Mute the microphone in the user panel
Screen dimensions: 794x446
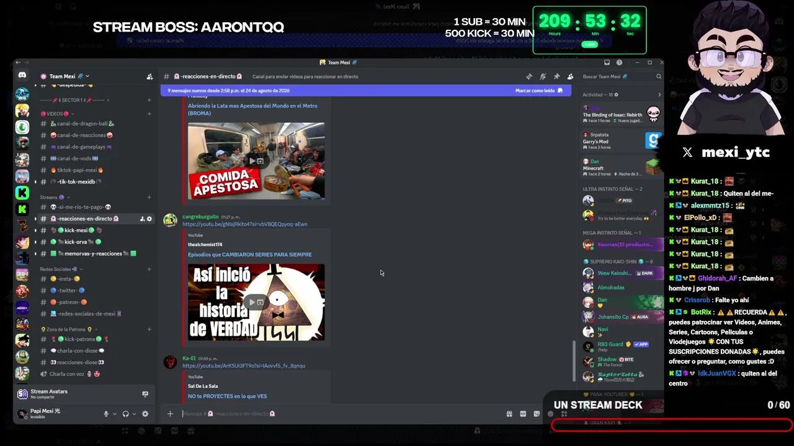[x=106, y=414]
